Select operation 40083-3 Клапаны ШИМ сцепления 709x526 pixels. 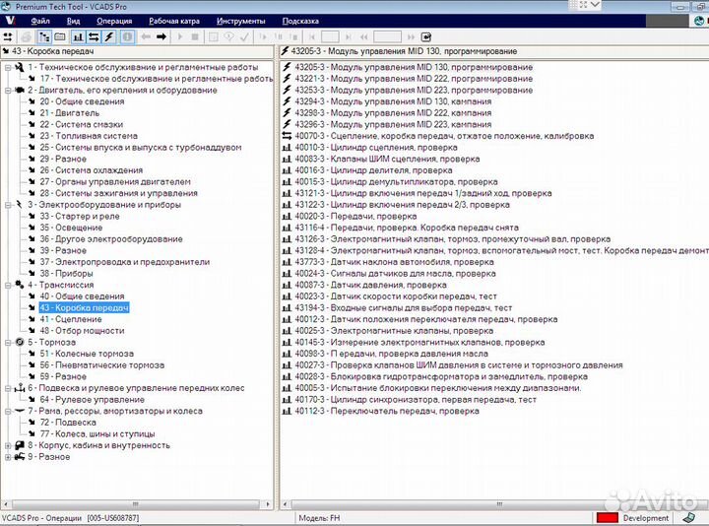coord(387,159)
